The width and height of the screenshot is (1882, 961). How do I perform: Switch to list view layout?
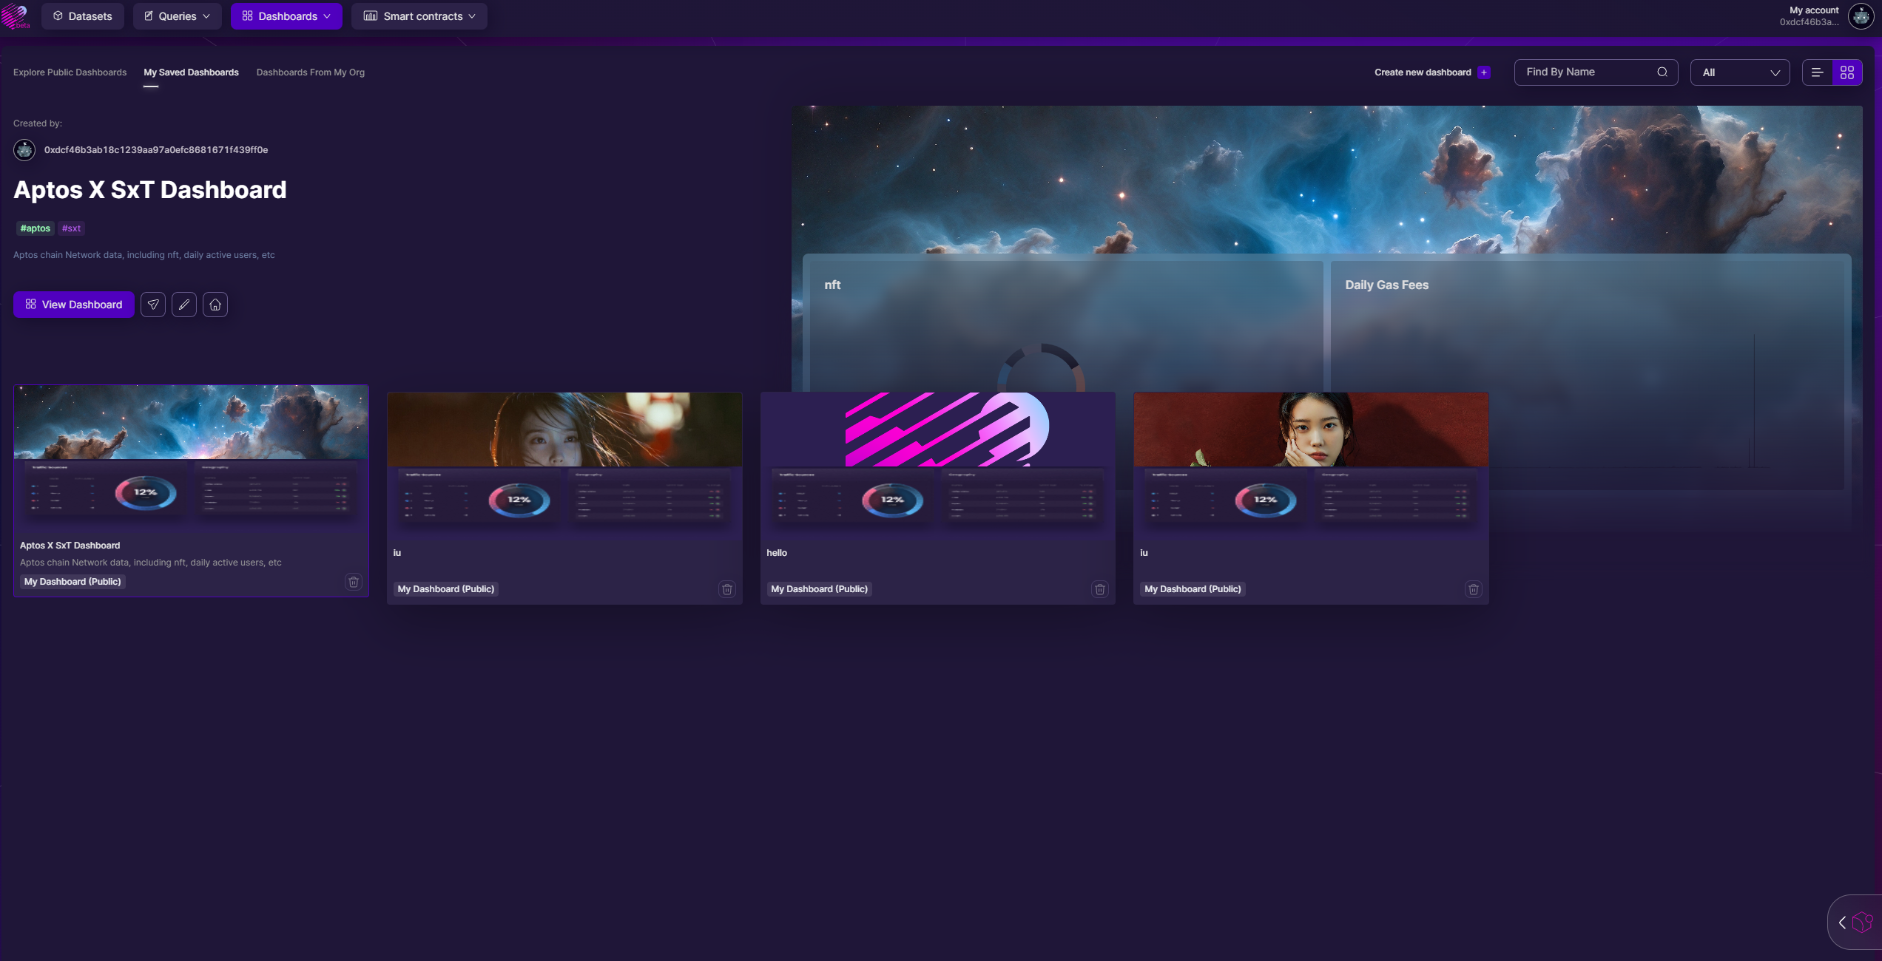pyautogui.click(x=1817, y=72)
